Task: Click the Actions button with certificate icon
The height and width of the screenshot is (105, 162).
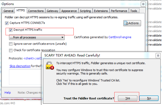Action: pyautogui.click(x=132, y=23)
